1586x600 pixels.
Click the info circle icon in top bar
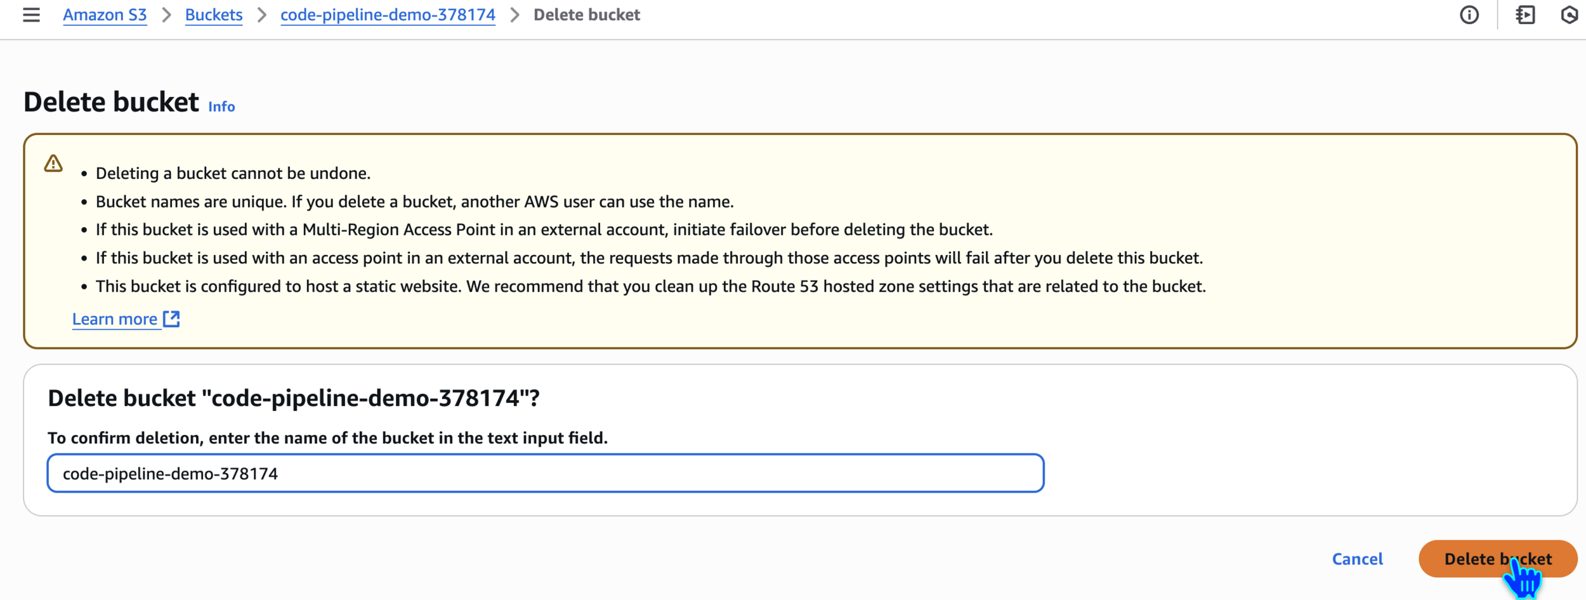click(1469, 15)
